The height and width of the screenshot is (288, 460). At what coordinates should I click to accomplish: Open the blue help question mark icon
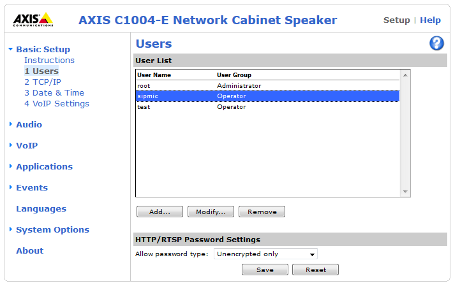pos(437,43)
